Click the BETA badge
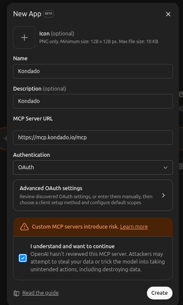The height and width of the screenshot is (305, 183). coord(49,14)
